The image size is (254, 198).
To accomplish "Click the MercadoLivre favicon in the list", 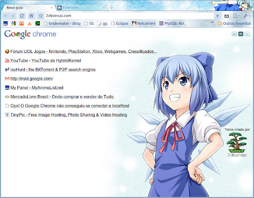I will click(7, 97).
